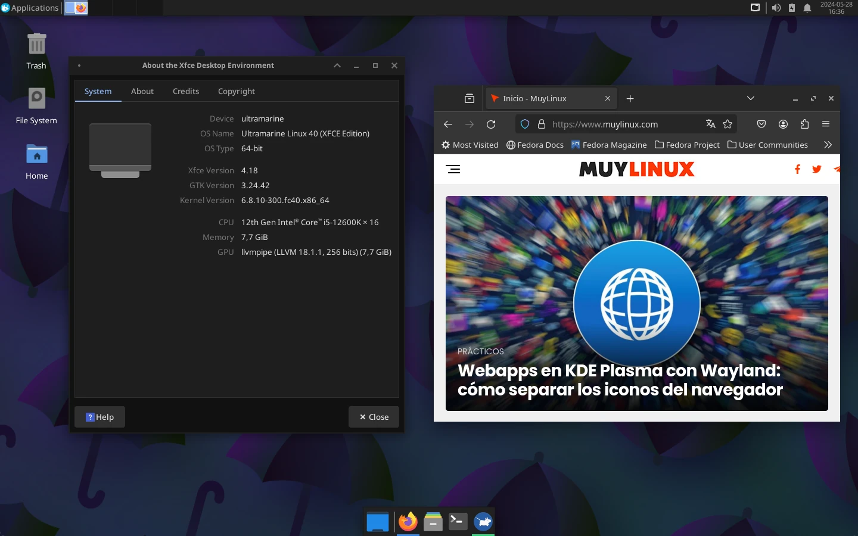Open window menu dot in About Xfce titlebar
This screenshot has height=536, width=858.
pos(79,66)
